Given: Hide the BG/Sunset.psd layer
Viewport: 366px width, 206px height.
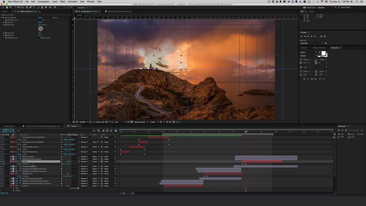Looking at the screenshot, I should [2, 157].
